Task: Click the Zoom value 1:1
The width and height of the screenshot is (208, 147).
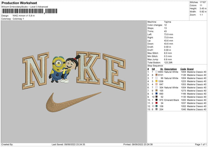Action: (201, 15)
